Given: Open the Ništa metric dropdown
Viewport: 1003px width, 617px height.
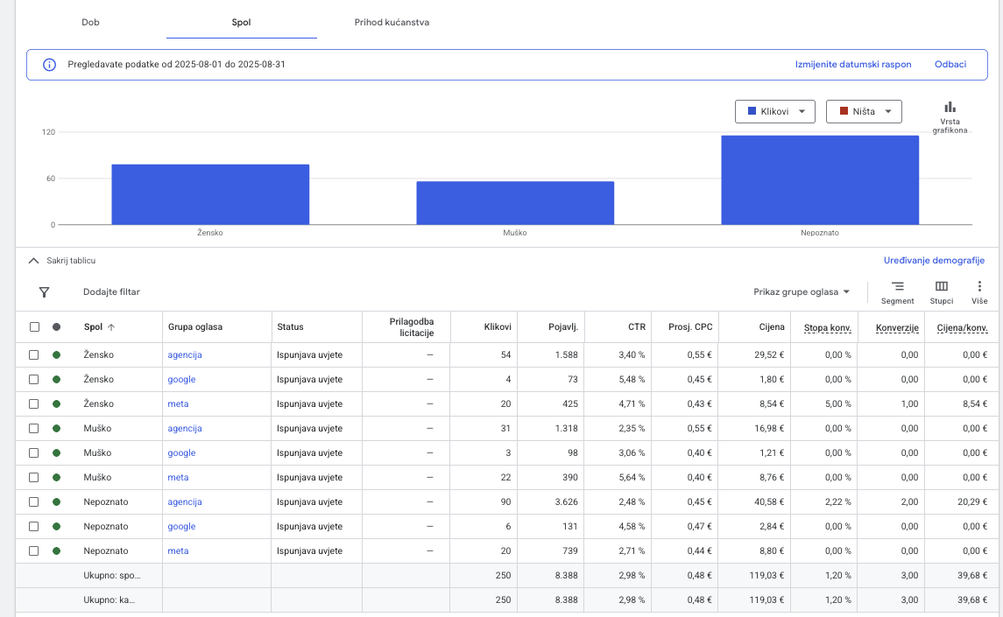Looking at the screenshot, I should (864, 112).
